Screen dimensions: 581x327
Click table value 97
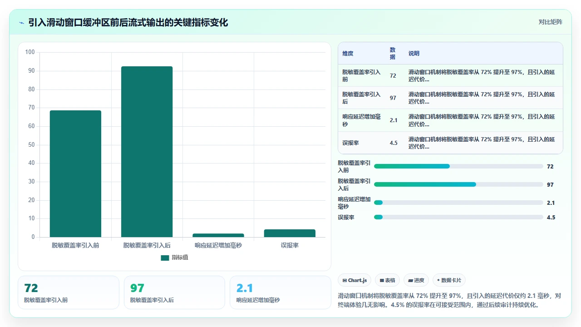(393, 98)
